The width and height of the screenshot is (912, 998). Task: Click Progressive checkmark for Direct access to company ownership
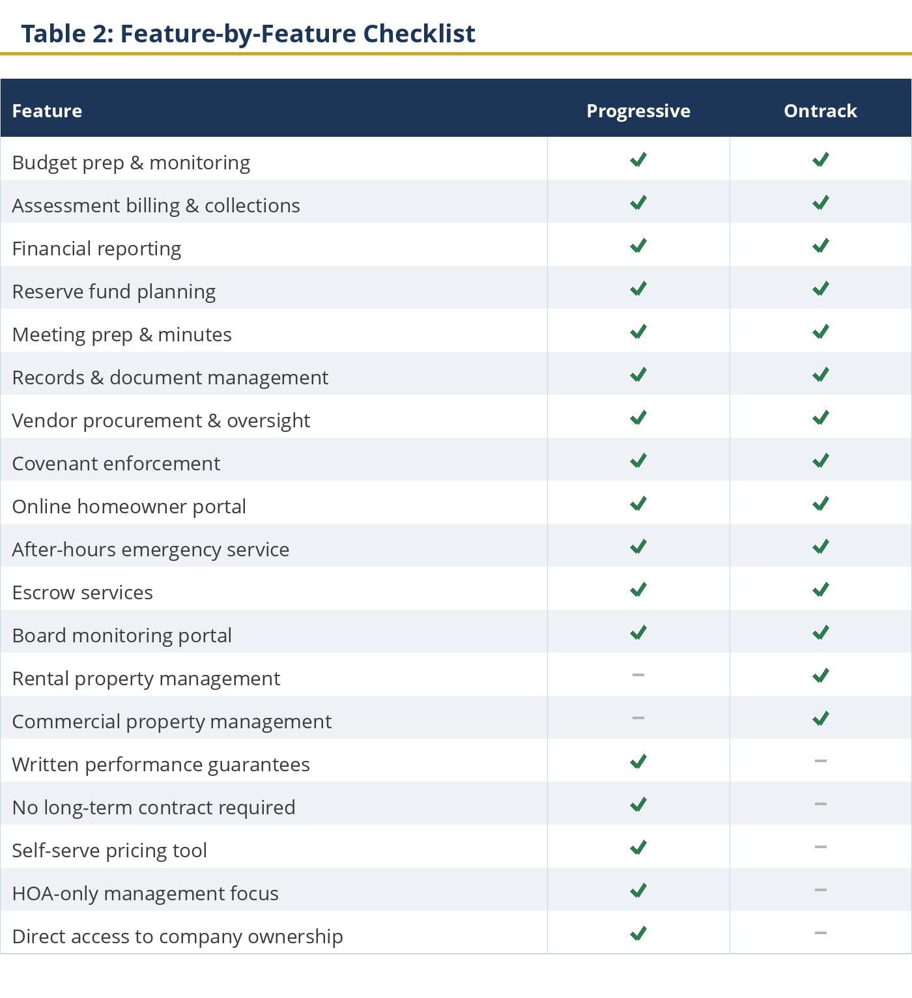(x=638, y=933)
